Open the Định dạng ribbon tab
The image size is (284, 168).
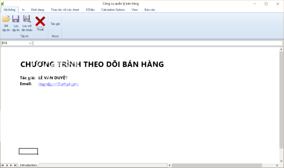point(37,10)
